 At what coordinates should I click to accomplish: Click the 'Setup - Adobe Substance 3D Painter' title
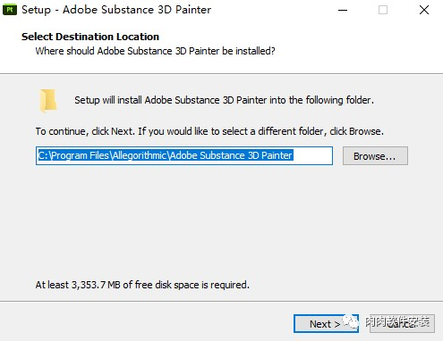click(116, 10)
